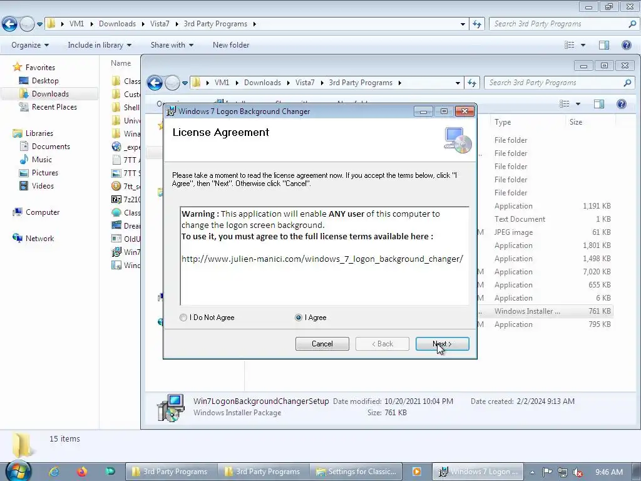Select Network in navigation pane

39,239
